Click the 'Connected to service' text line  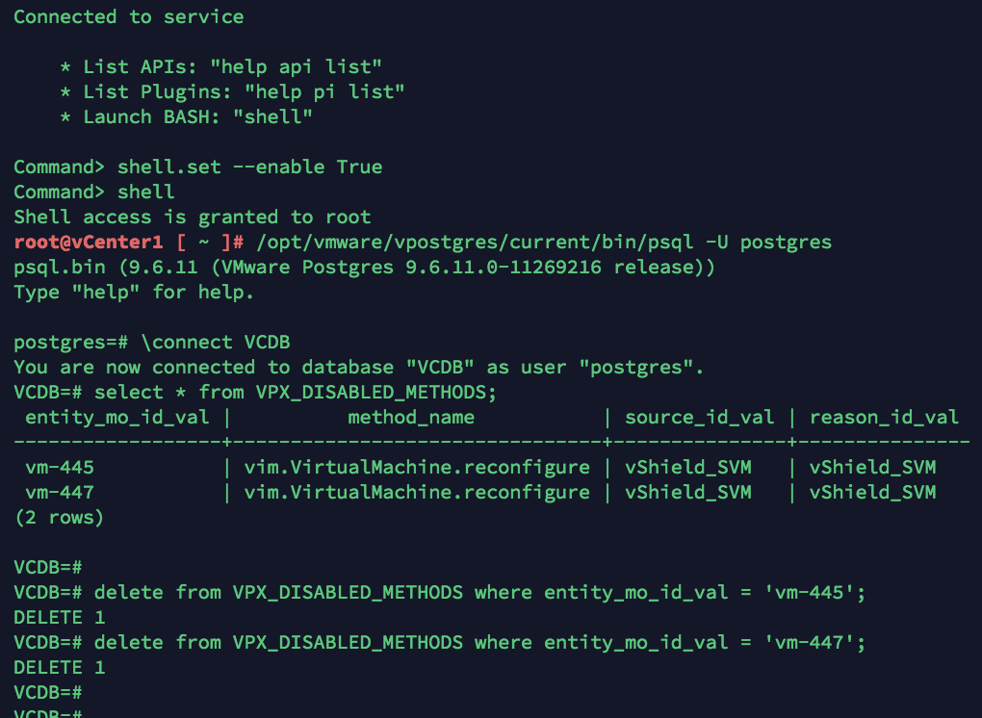[128, 17]
